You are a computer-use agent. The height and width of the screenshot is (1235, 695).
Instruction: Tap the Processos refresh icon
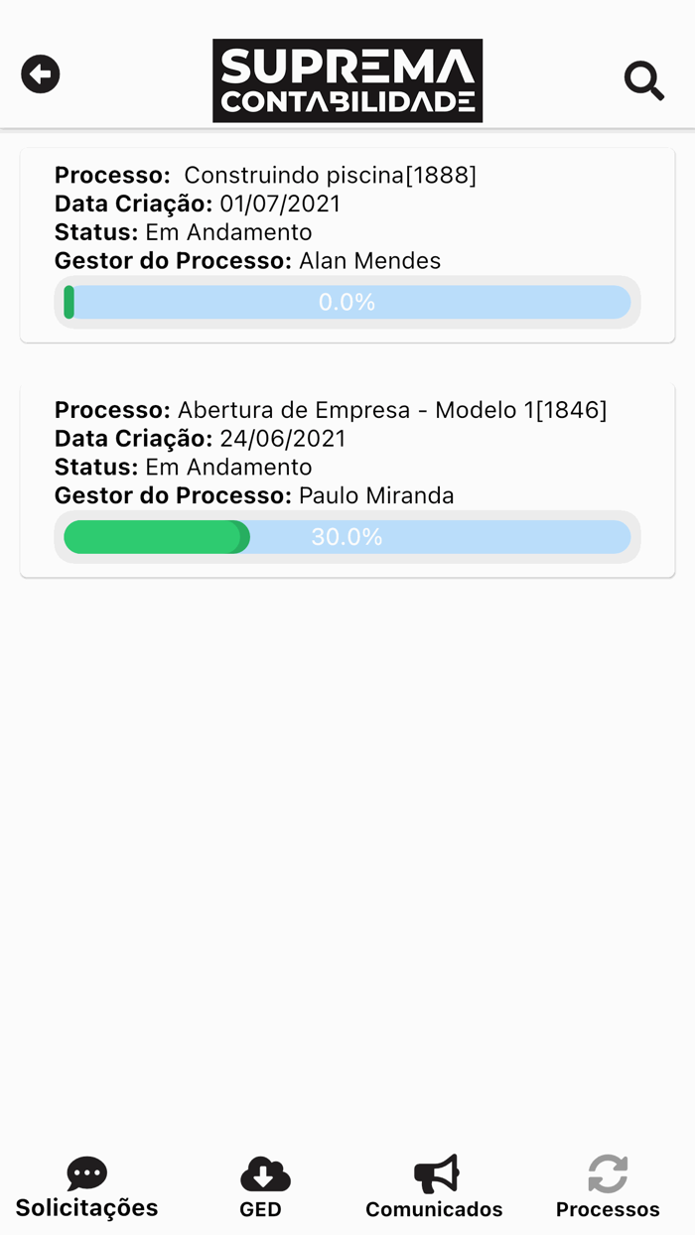[608, 1172]
